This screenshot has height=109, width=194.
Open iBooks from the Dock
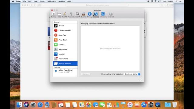[x=137, y=105]
